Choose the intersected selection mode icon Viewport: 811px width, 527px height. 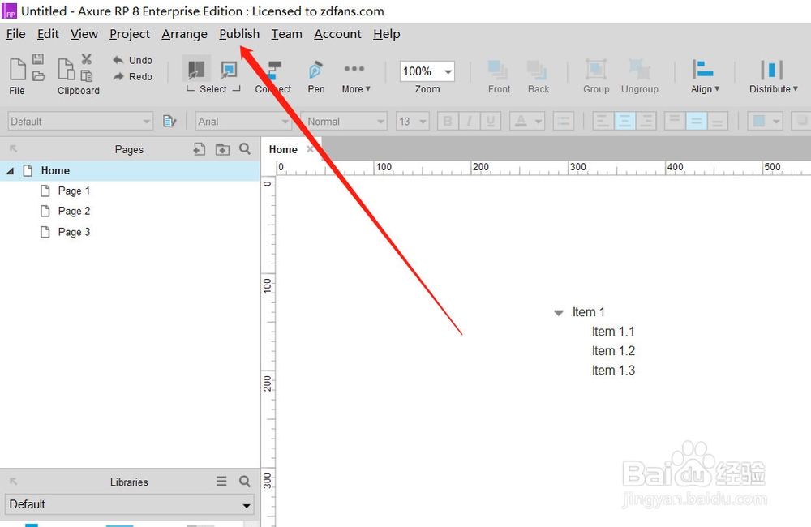[x=196, y=69]
